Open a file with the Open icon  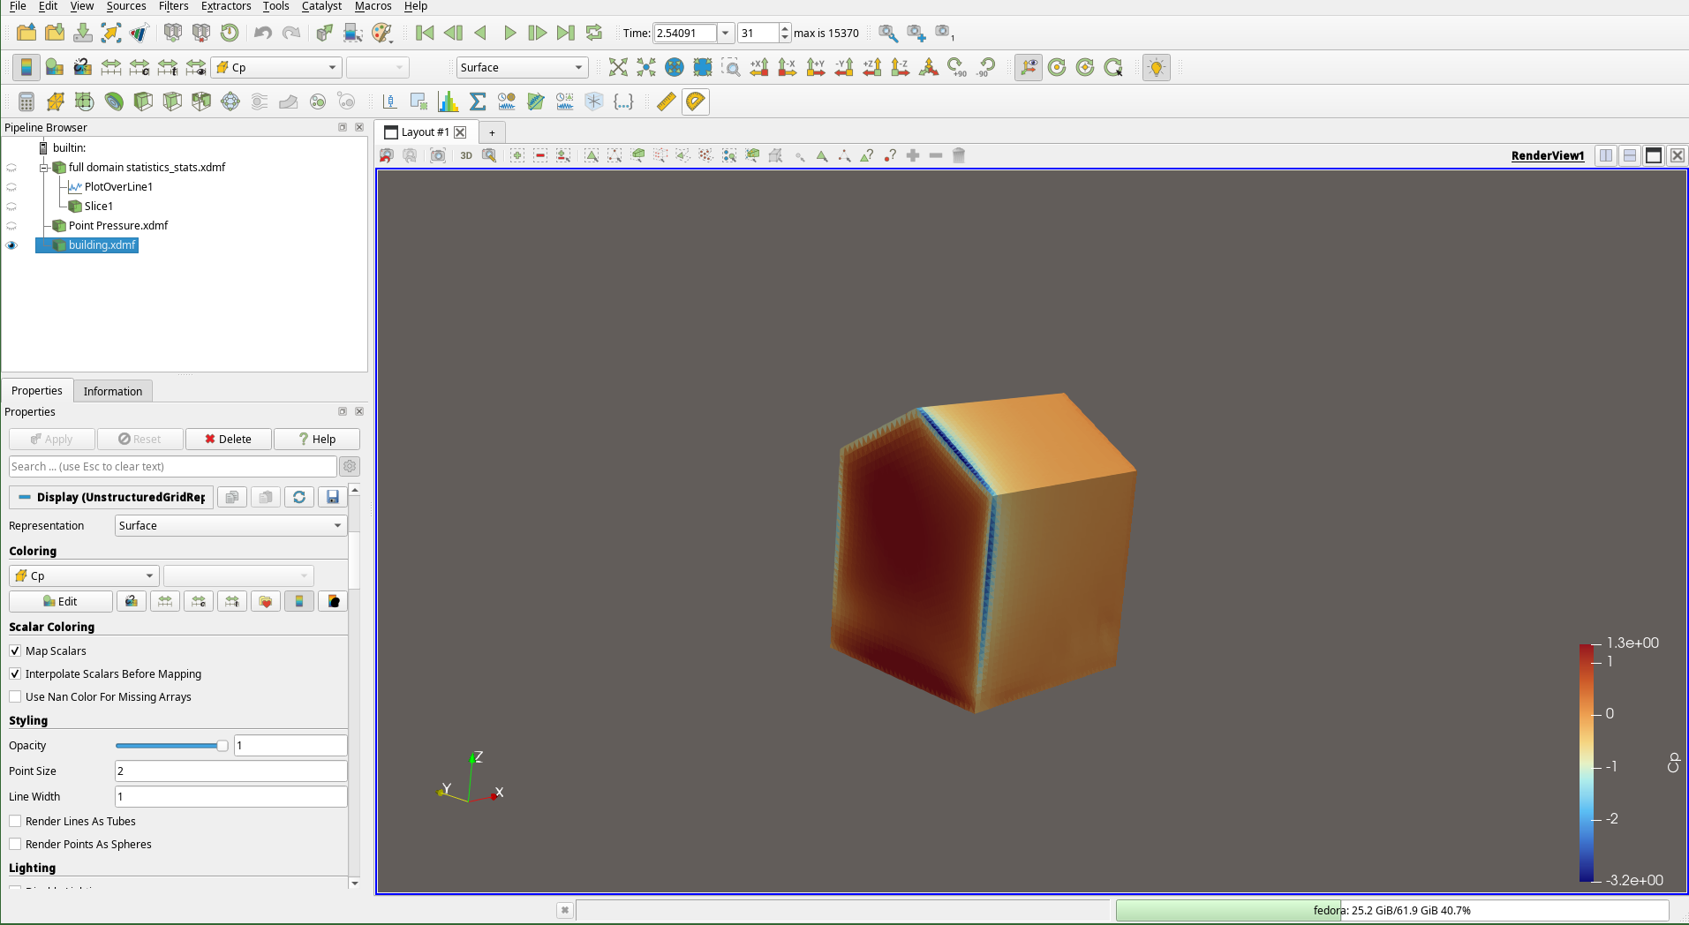pos(26,33)
